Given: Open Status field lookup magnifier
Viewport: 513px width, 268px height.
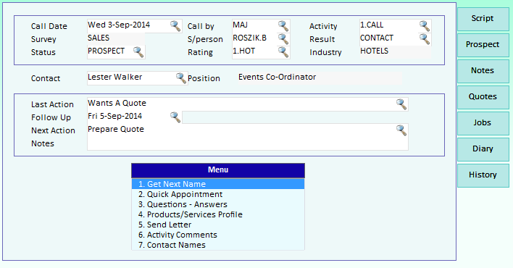Looking at the screenshot, I should point(138,52).
